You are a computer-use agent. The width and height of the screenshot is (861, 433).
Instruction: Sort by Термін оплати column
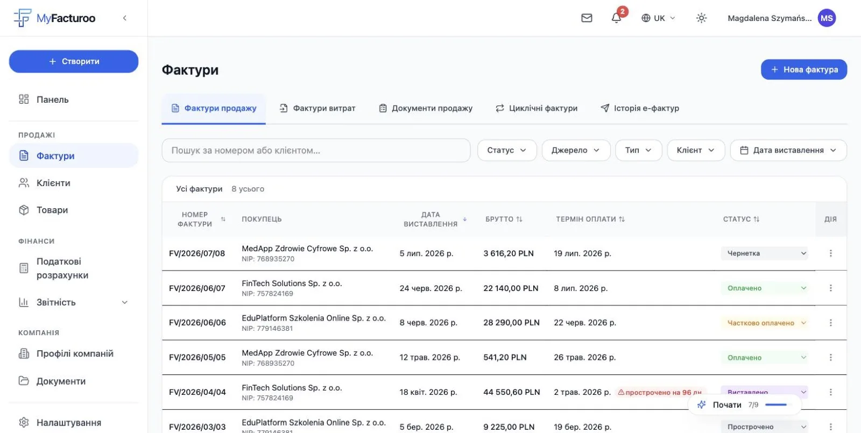590,219
